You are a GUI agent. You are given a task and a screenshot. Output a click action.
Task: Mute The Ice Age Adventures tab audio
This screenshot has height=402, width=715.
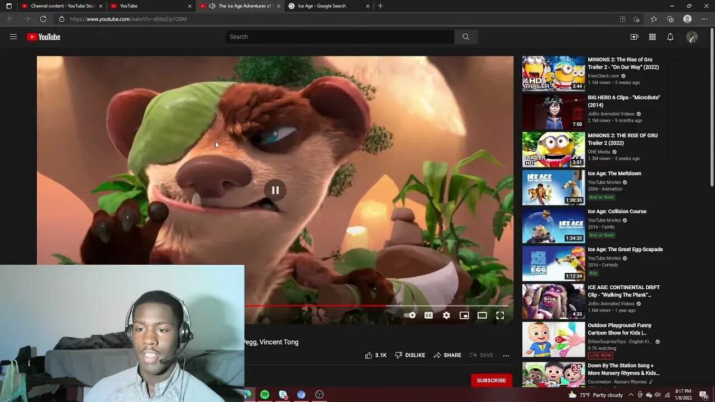click(212, 6)
